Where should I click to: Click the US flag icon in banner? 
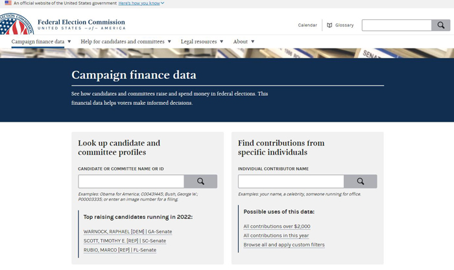pos(8,3)
